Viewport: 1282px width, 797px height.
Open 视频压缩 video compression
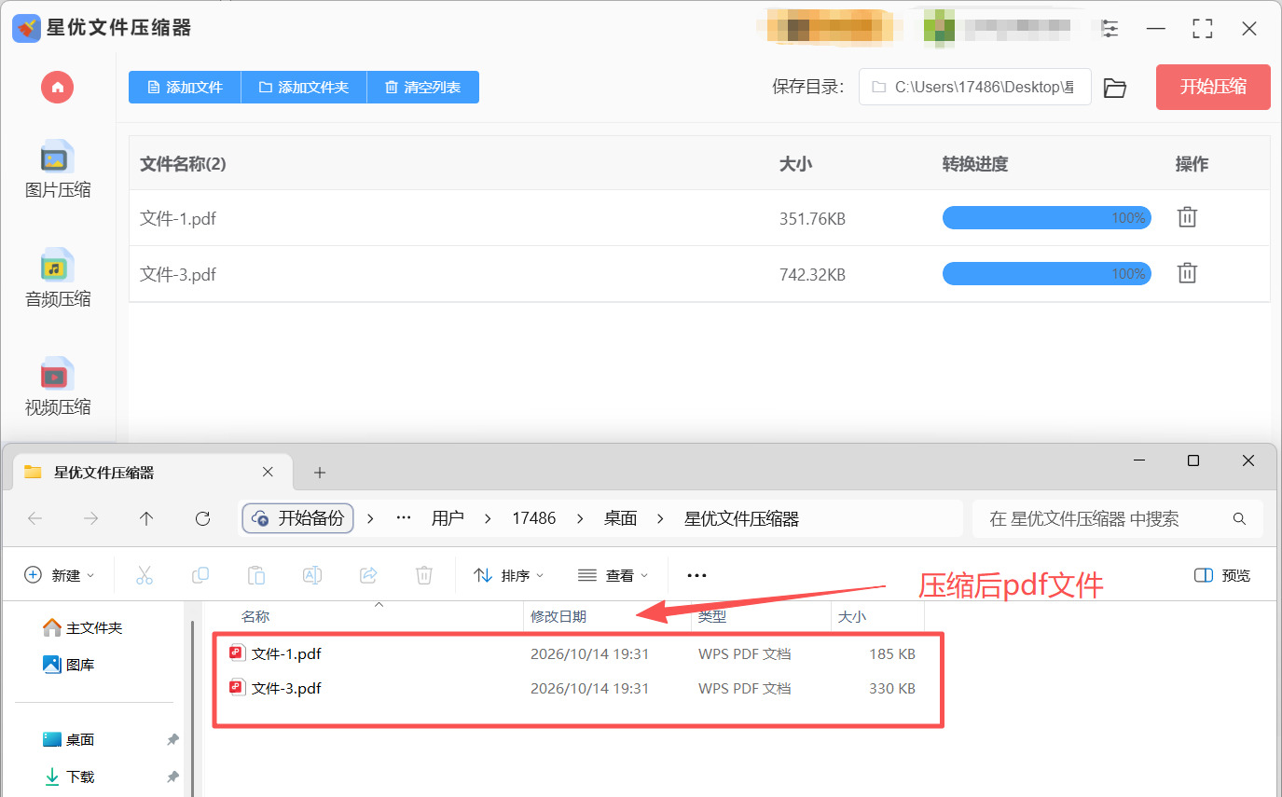[x=58, y=387]
